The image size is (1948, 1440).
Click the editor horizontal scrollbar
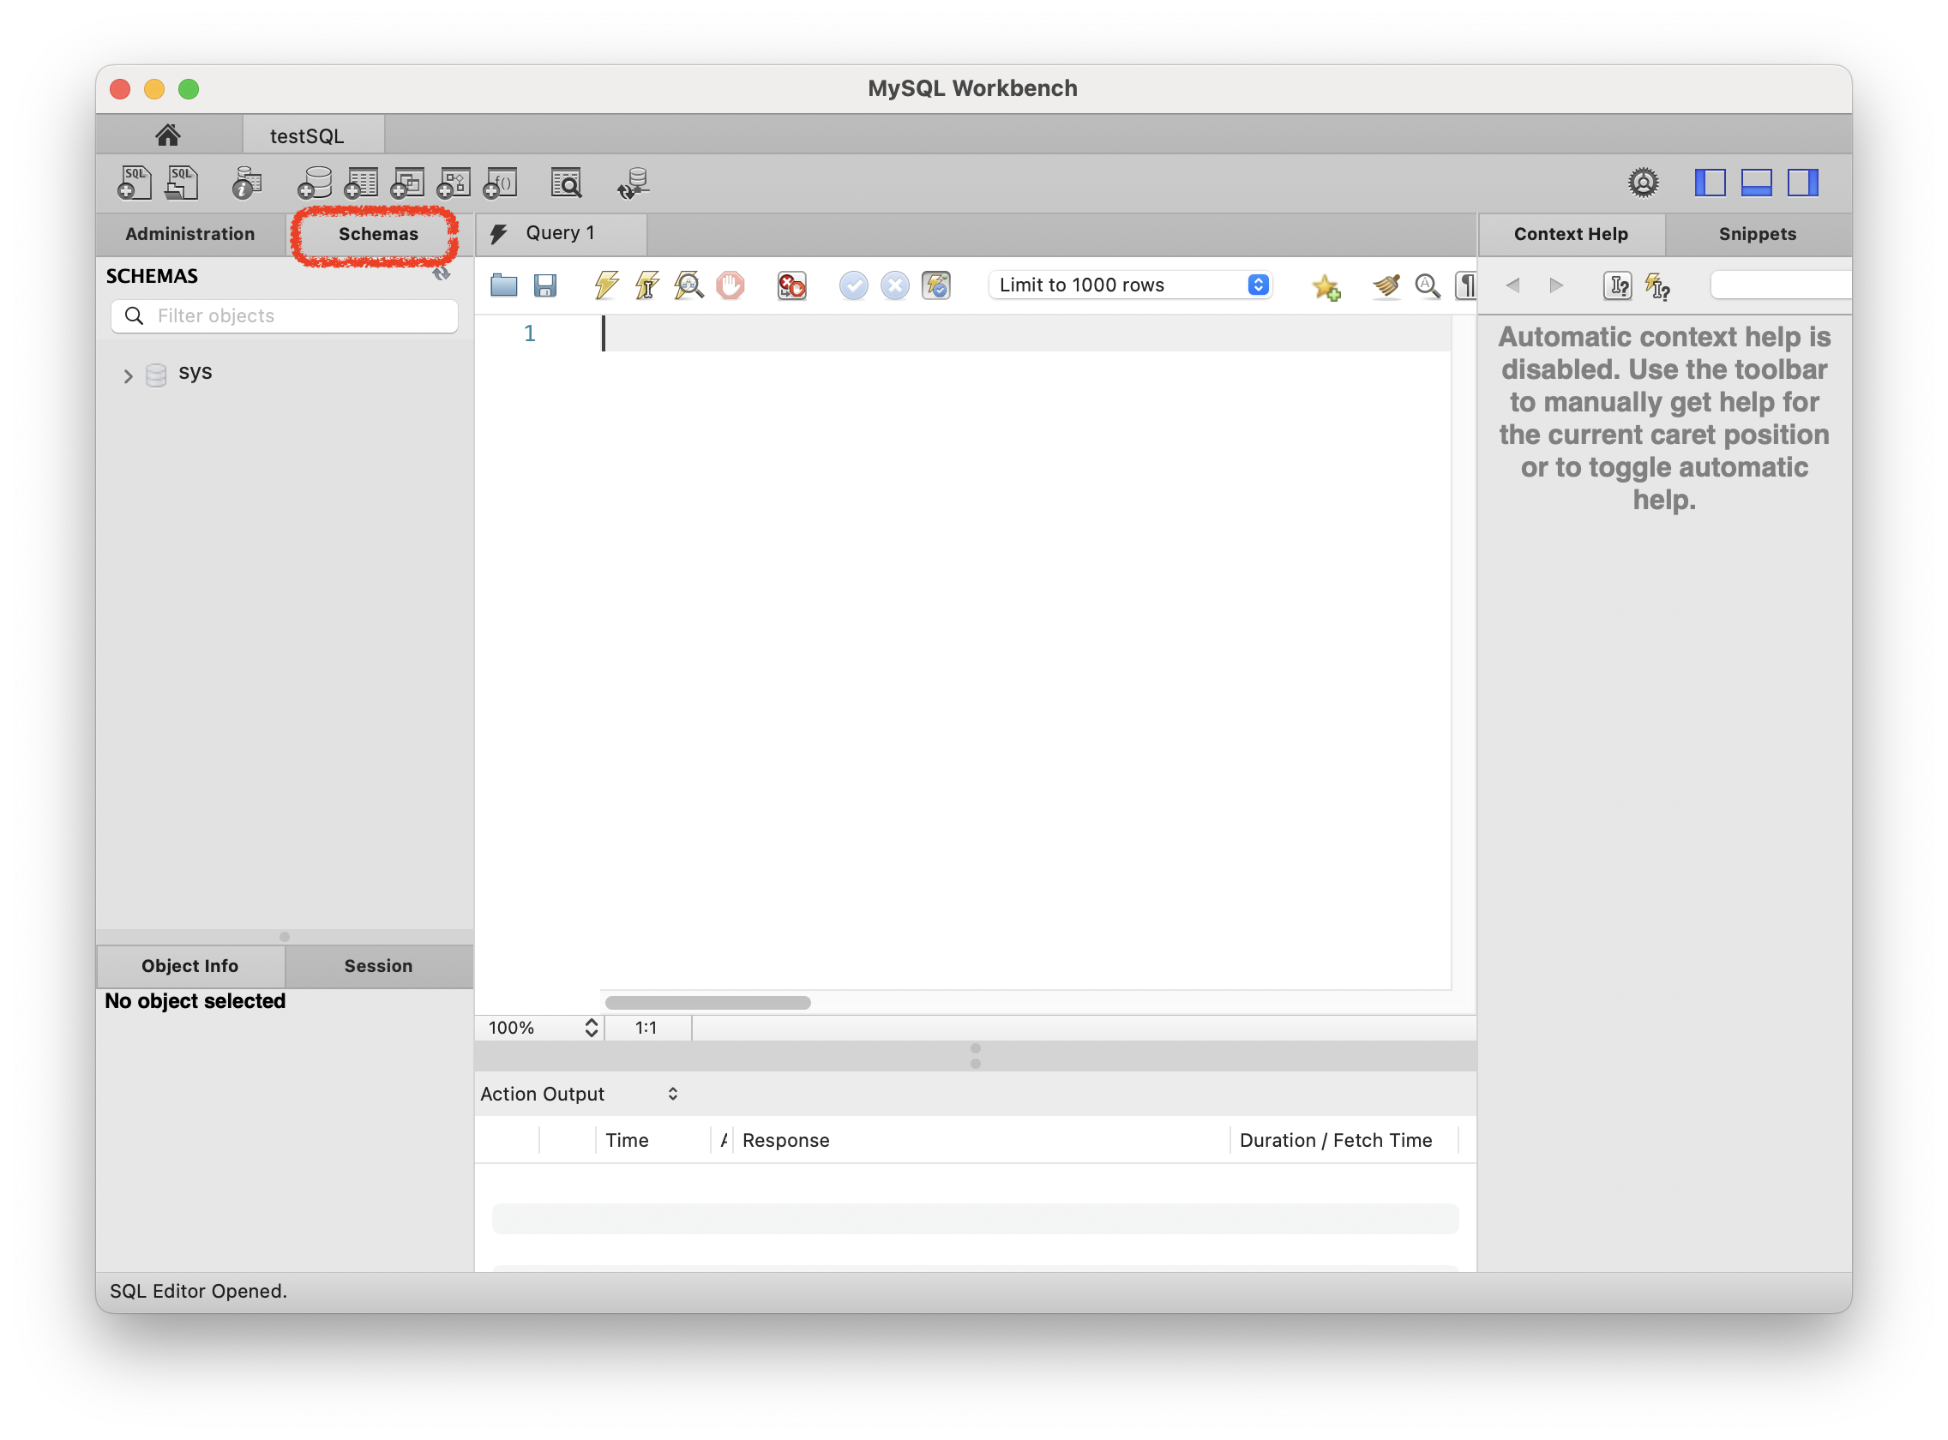(x=707, y=1002)
